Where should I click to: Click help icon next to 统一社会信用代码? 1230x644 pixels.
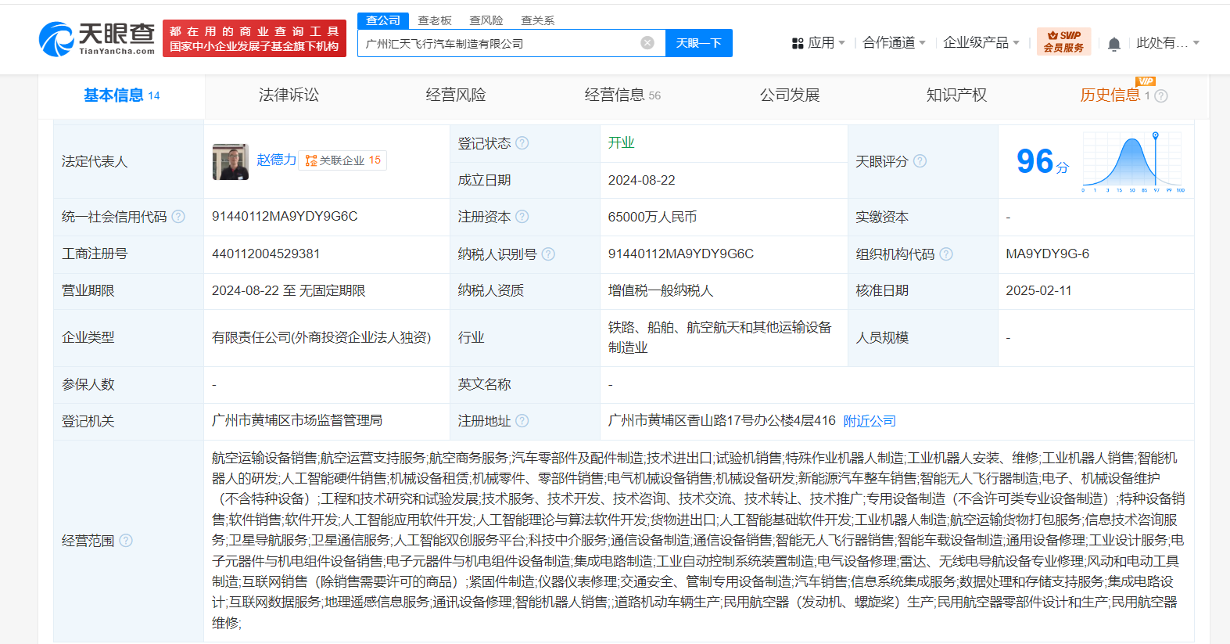tap(178, 217)
